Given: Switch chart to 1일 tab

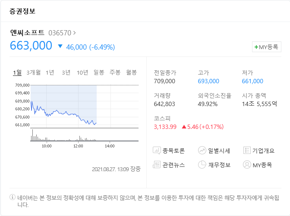Looking at the screenshot, I should pyautogui.click(x=17, y=72).
